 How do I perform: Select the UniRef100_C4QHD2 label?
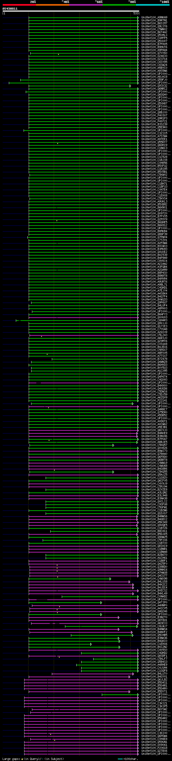[x=154, y=652]
